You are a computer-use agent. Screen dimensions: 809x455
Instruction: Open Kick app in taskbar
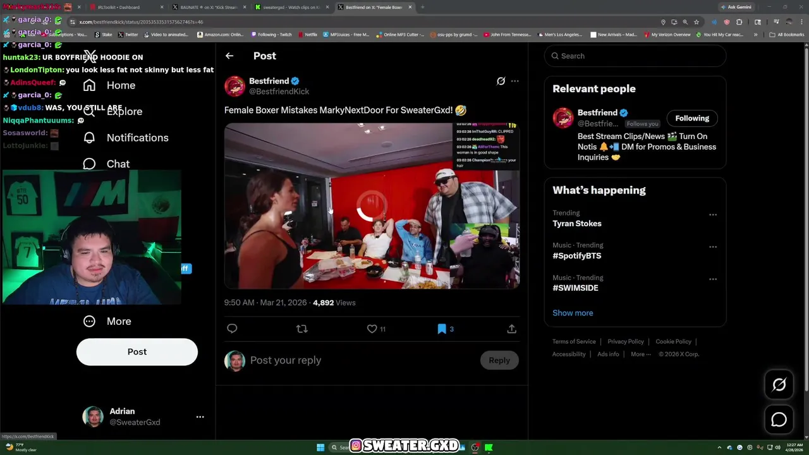489,447
